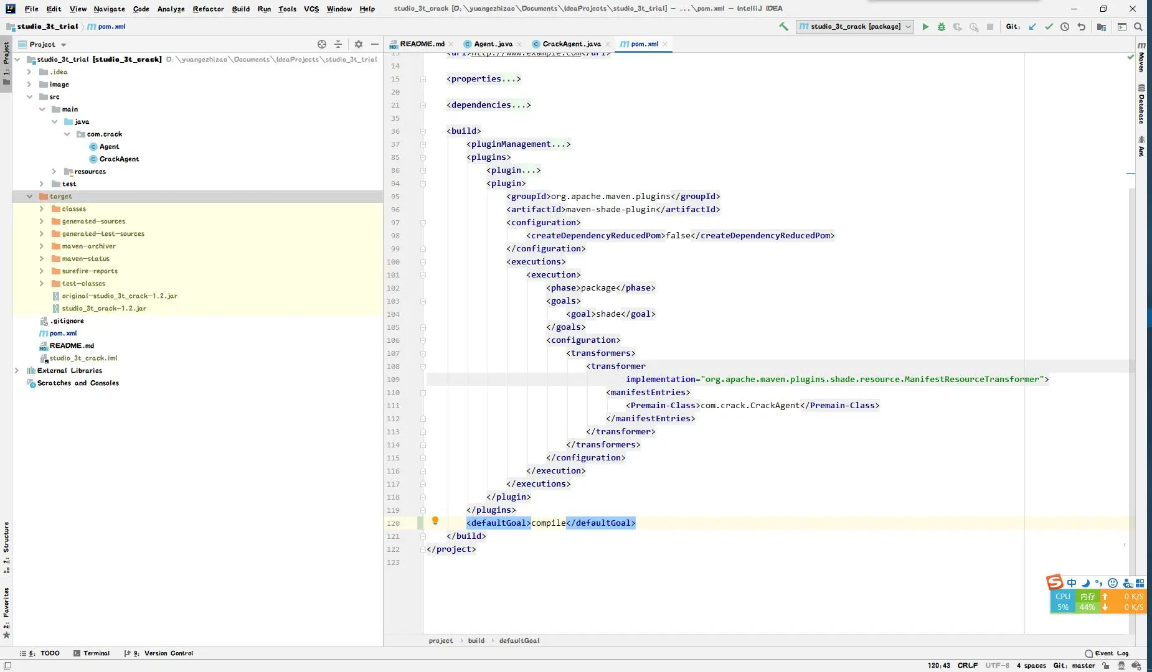Switch to the Agent.java tab
The height and width of the screenshot is (672, 1152).
tap(493, 44)
